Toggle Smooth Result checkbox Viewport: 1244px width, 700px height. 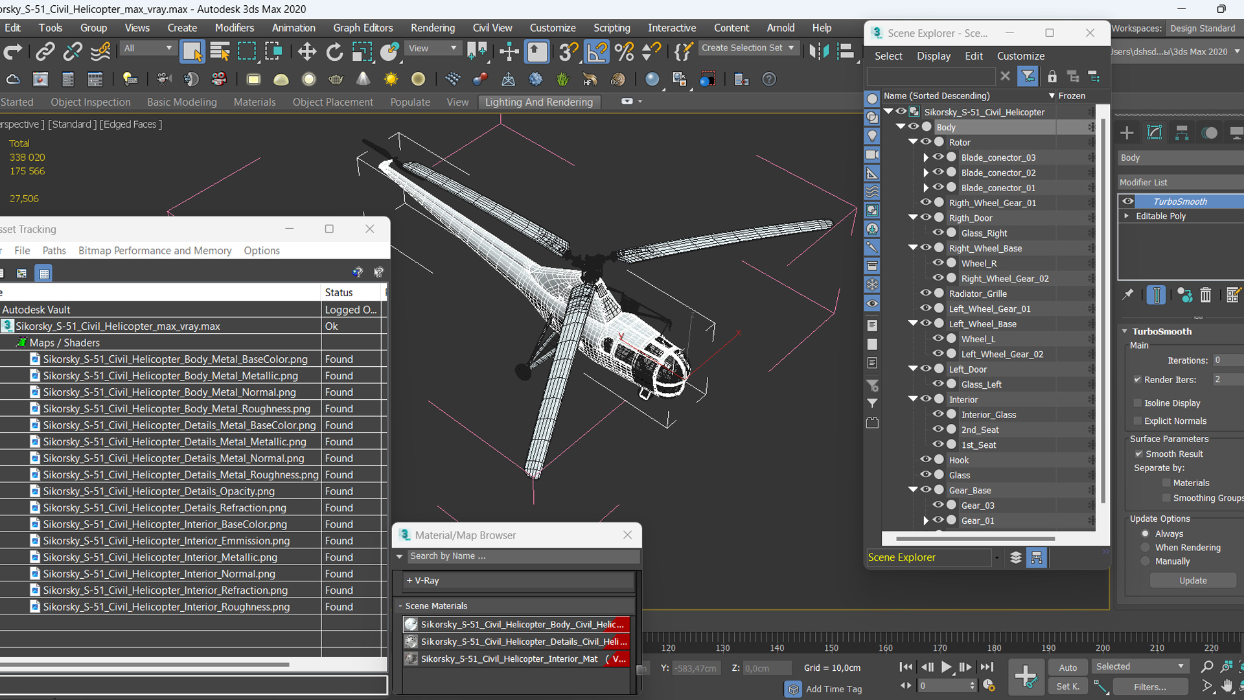[1138, 454]
